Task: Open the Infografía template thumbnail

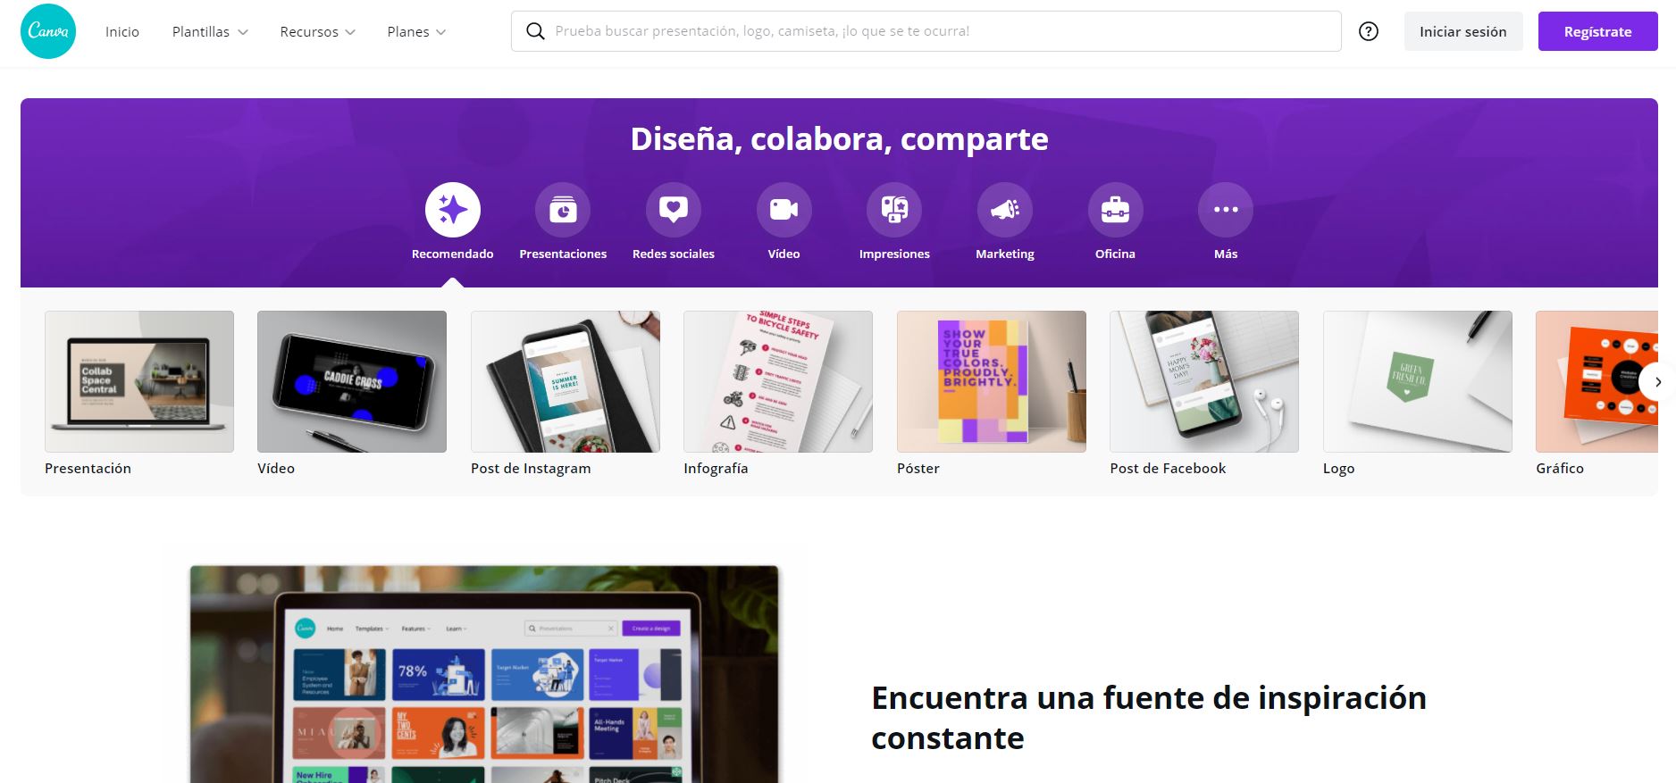Action: click(x=777, y=381)
